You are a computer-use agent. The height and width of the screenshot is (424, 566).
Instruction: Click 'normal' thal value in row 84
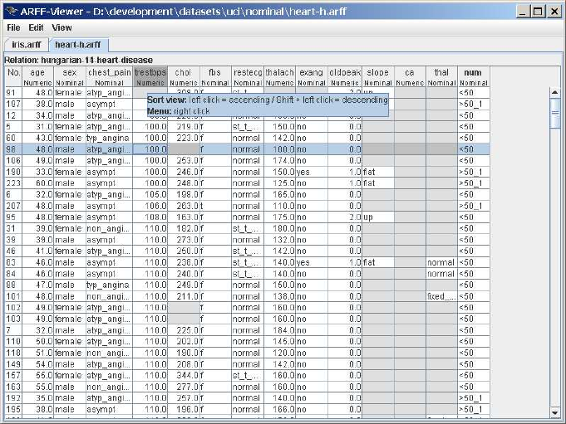(x=441, y=274)
